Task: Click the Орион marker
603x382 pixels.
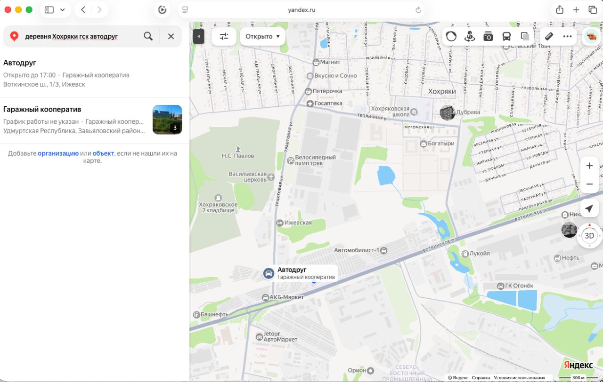Action: [371, 371]
